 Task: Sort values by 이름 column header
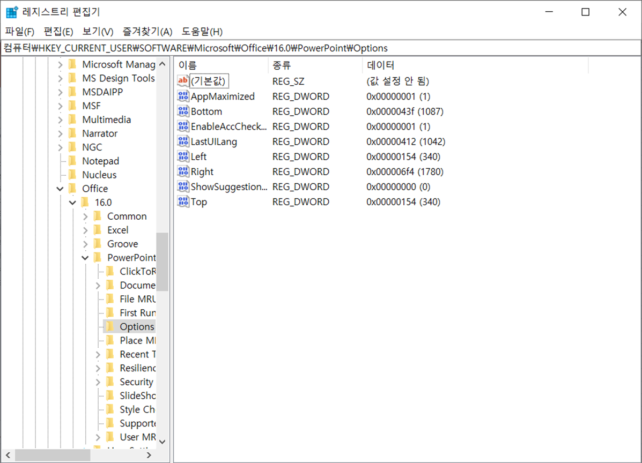(221, 65)
